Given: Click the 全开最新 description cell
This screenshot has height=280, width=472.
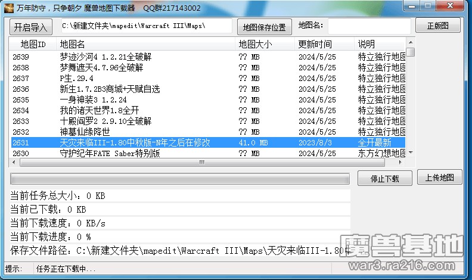Looking at the screenshot, I should (374, 142).
